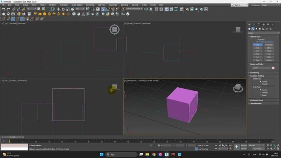281x158 pixels.
Task: Expand the Rendering rollout
Action: pos(255,73)
